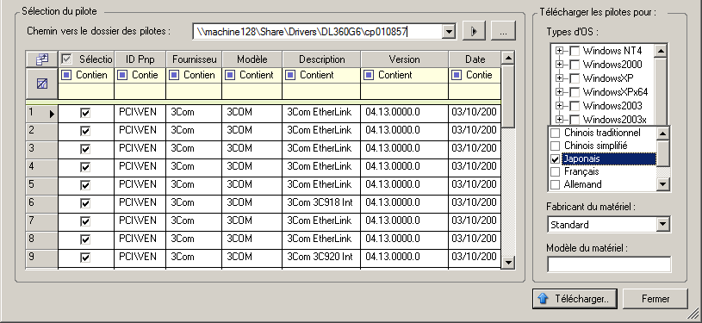Click the play arrow button next to driver path
The width and height of the screenshot is (702, 323).
coord(474,31)
